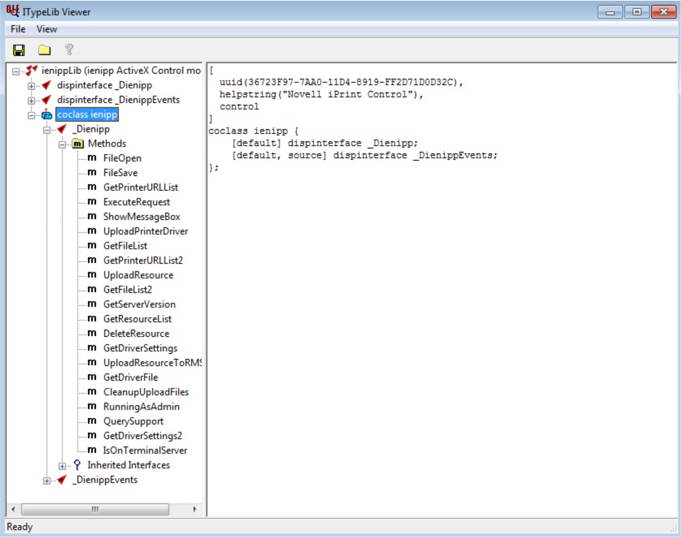Image resolution: width=681 pixels, height=537 pixels.
Task: Click the _DienippEvents child node icon
Action: (62, 480)
